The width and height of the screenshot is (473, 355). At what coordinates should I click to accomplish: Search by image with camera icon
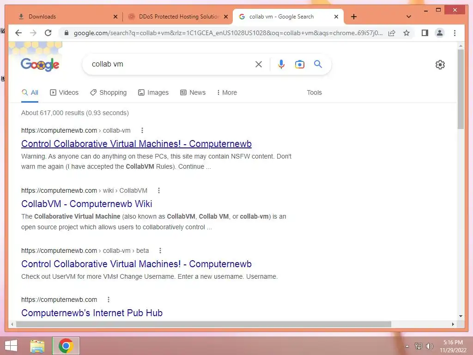tap(299, 64)
